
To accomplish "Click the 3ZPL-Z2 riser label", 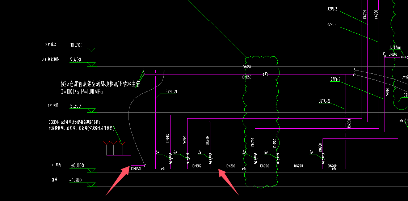I will [325, 101].
